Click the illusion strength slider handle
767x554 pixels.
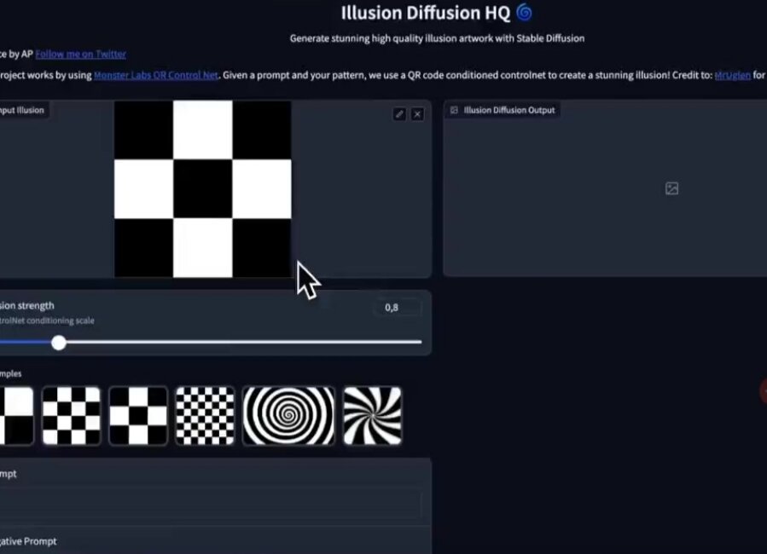[x=59, y=343]
